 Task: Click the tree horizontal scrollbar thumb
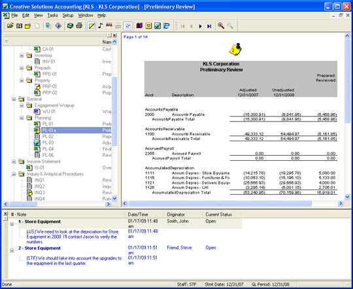pyautogui.click(x=23, y=204)
